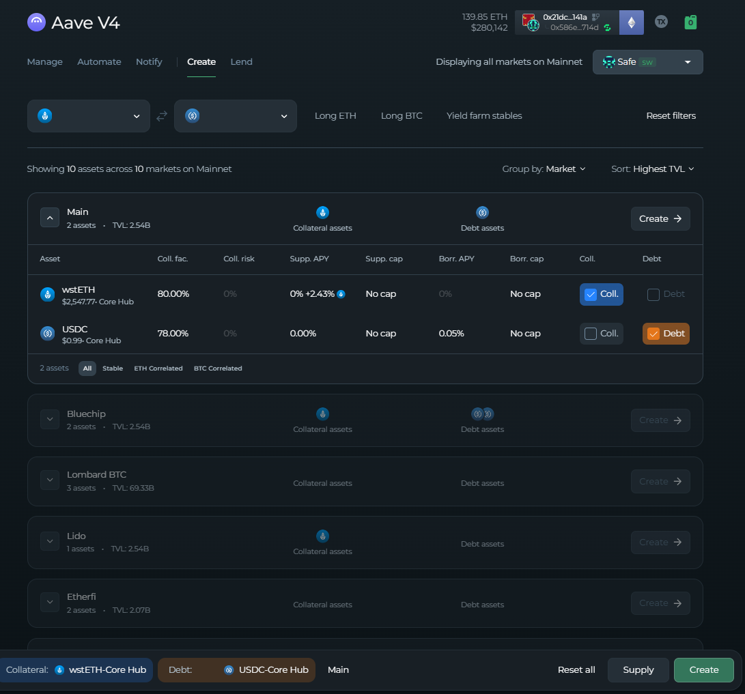Open the TX transaction history icon
This screenshot has height=694, width=745.
660,22
